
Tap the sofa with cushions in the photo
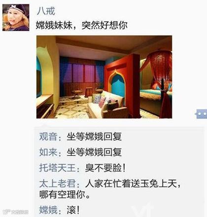pyautogui.click(x=107, y=105)
